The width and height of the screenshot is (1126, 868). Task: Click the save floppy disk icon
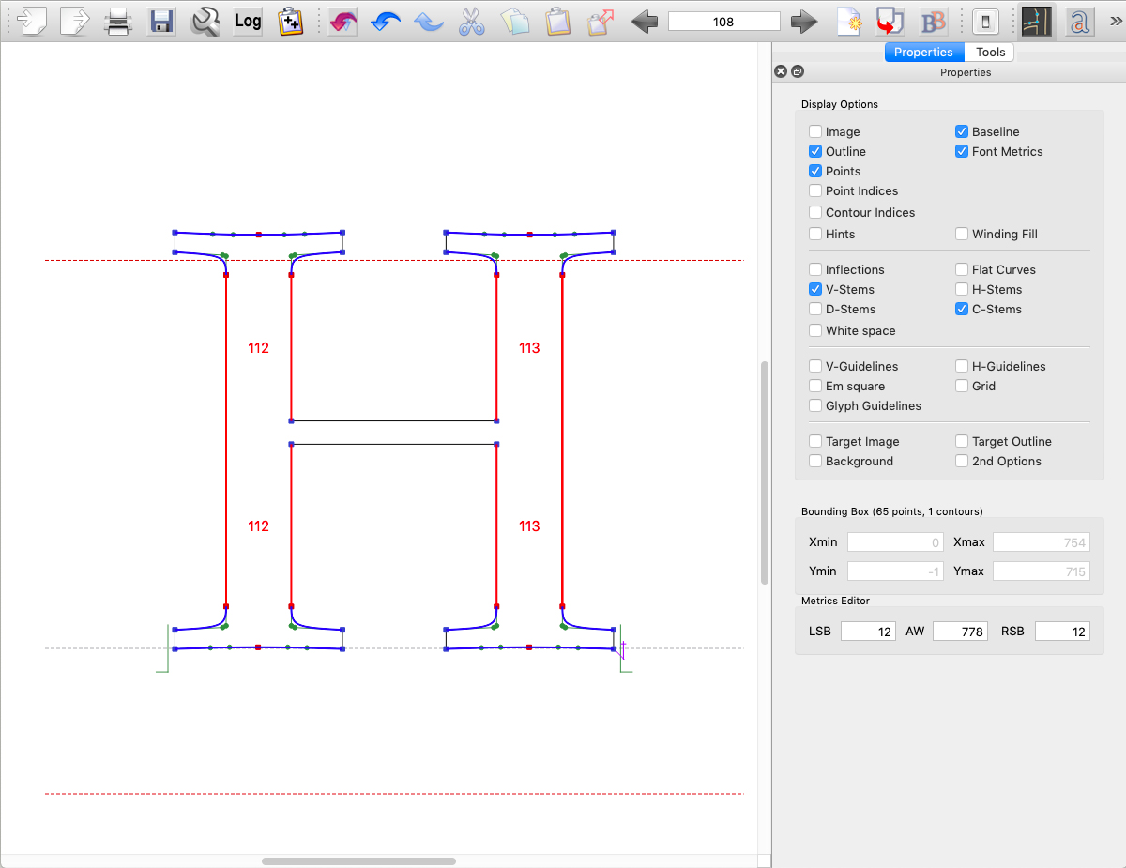pos(161,21)
